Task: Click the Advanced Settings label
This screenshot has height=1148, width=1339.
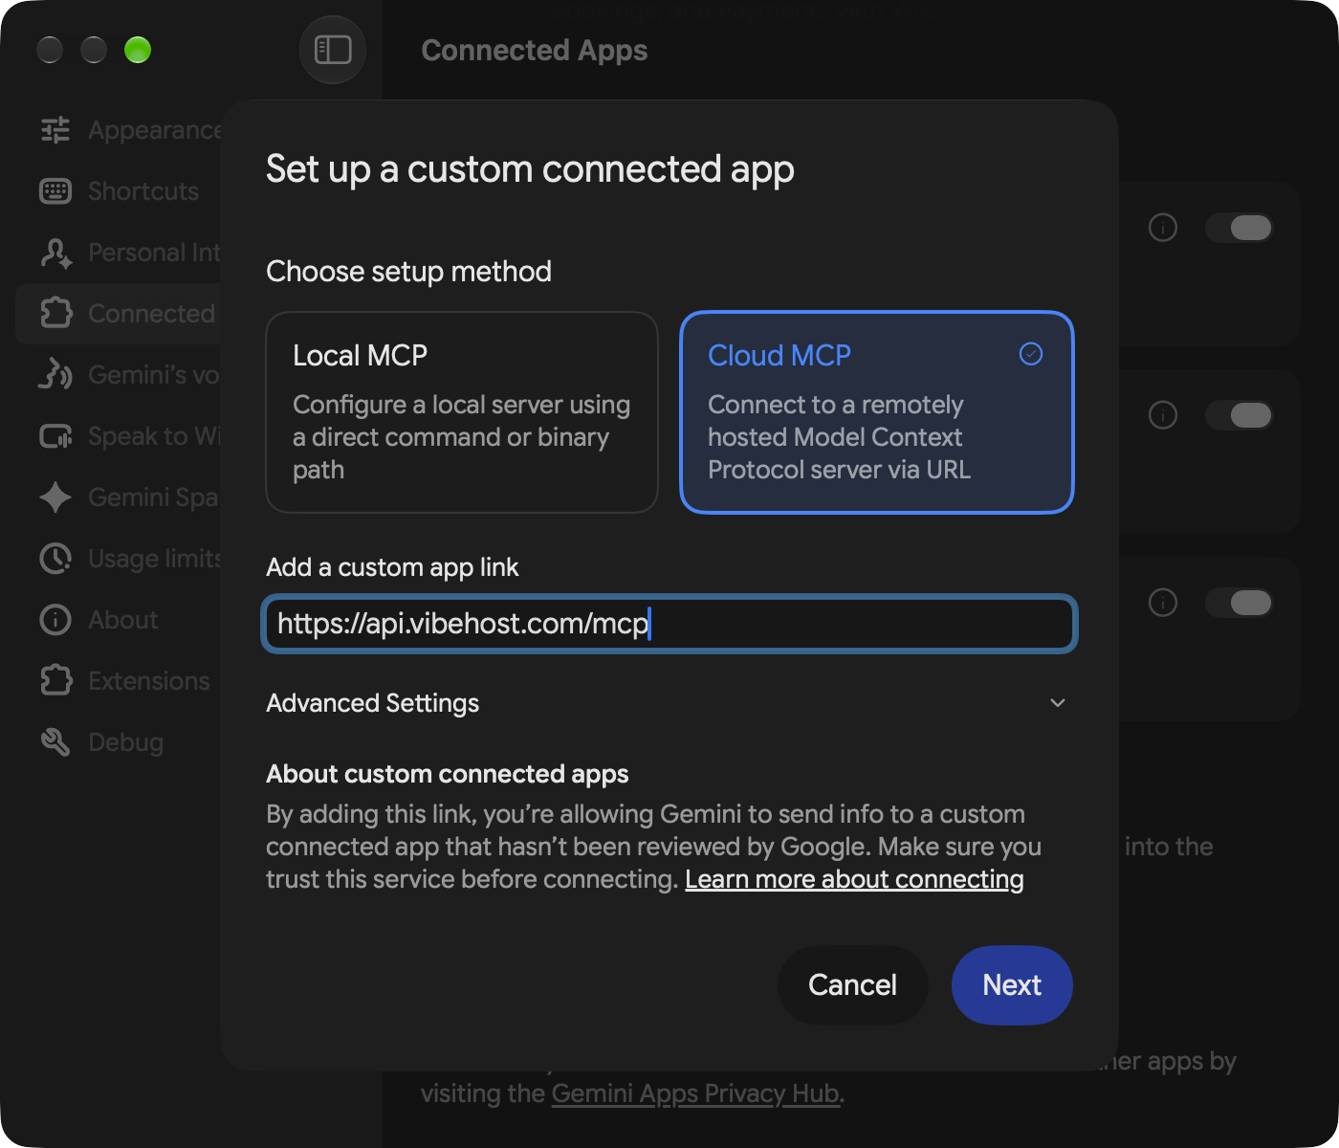Action: [x=373, y=703]
